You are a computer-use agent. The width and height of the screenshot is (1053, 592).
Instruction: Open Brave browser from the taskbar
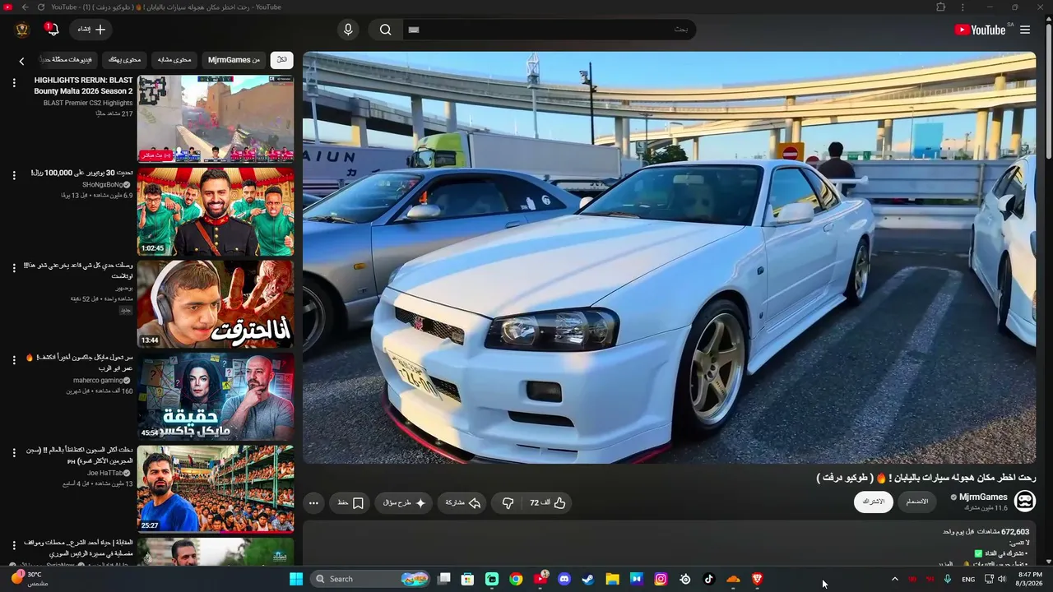758,579
